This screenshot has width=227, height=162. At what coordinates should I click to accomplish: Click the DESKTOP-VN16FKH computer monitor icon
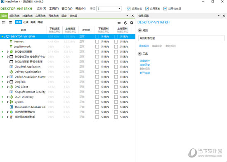tap(8, 37)
